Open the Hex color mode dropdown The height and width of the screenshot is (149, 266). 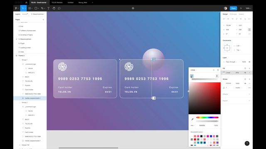(193, 125)
